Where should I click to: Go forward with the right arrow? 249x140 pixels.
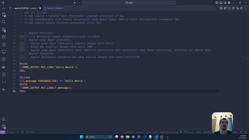click(79, 3)
